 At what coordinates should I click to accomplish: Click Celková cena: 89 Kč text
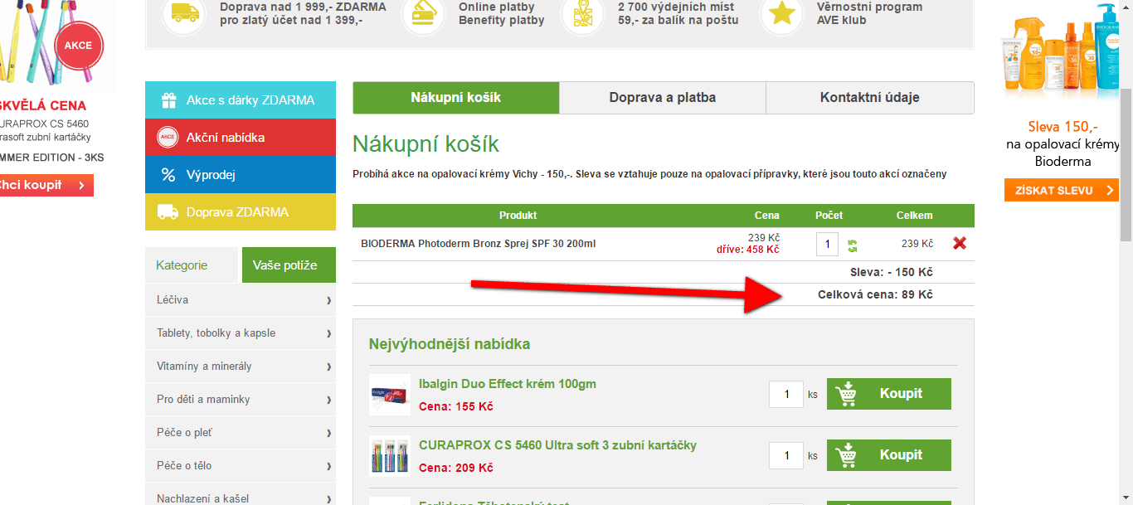click(x=875, y=294)
